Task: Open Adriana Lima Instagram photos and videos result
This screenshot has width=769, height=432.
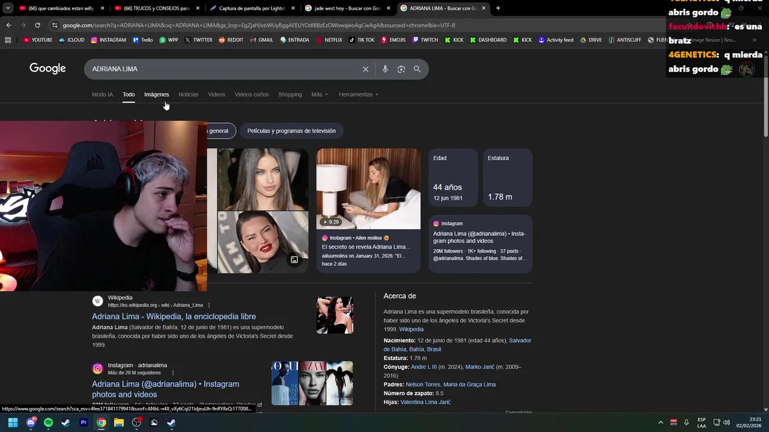Action: tap(165, 389)
